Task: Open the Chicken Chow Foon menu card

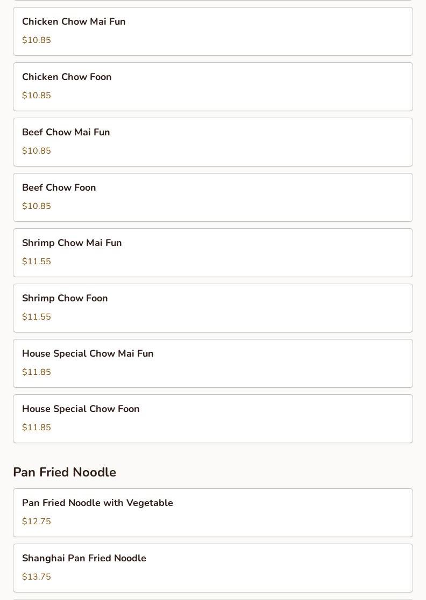Action: point(67,77)
